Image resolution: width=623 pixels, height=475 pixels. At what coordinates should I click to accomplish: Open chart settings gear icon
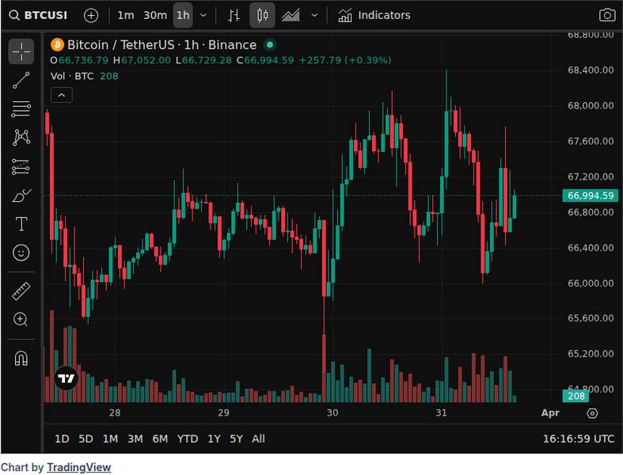click(x=592, y=413)
